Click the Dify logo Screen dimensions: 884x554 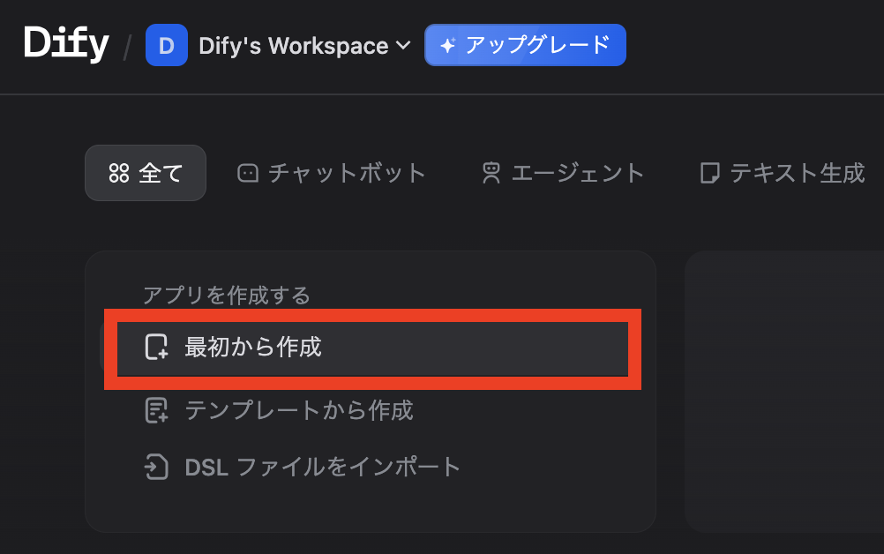pyautogui.click(x=66, y=44)
